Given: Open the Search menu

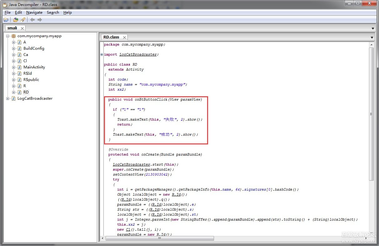Looking at the screenshot, I should 53,13.
